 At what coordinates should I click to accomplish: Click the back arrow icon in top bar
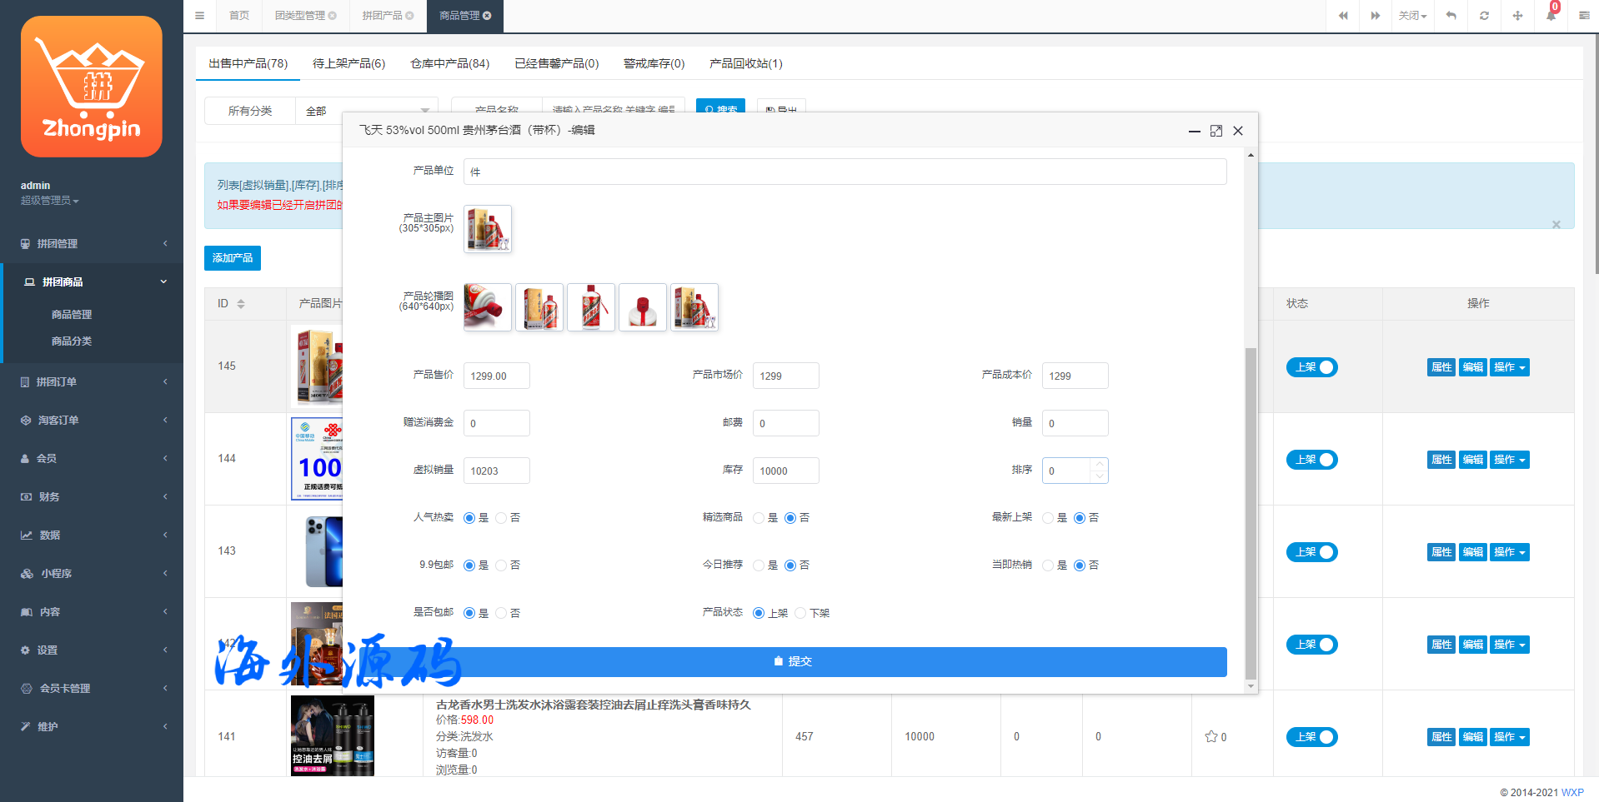click(x=1451, y=16)
